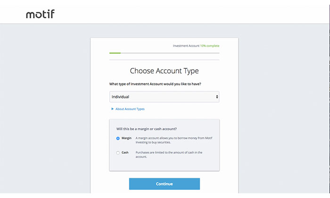This screenshot has width=330, height=198.
Task: Click the Margin option label
Action: coord(126,138)
